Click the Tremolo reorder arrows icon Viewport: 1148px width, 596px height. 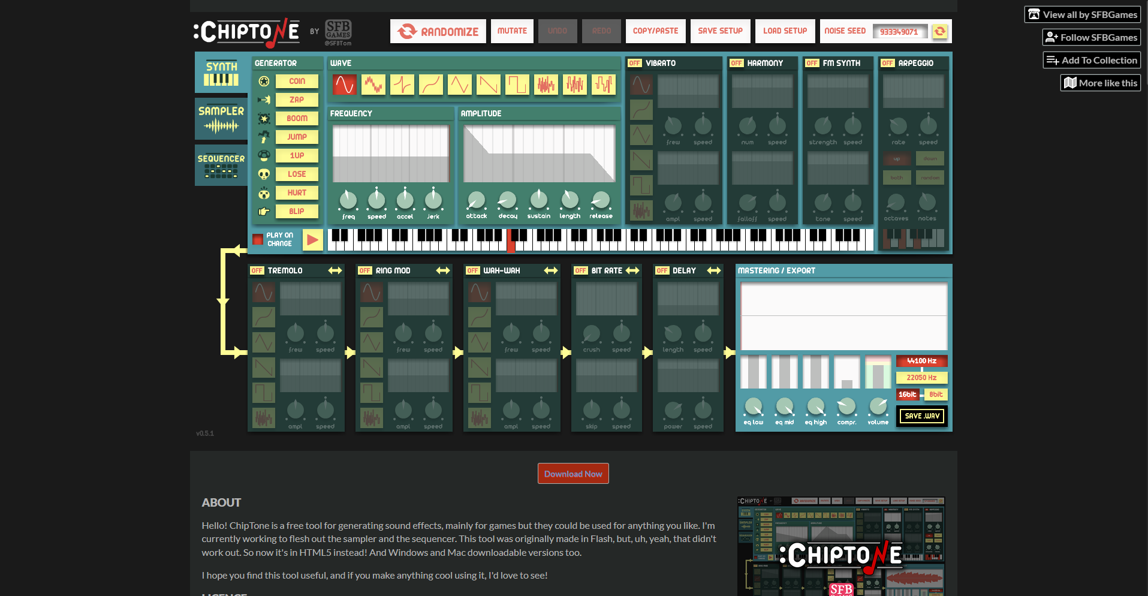point(335,271)
